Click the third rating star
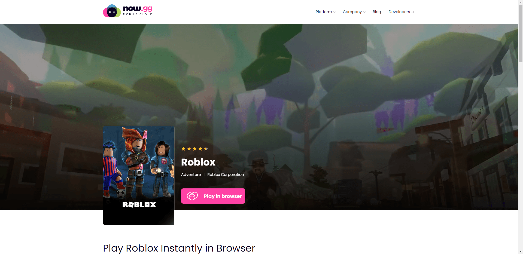 point(194,149)
